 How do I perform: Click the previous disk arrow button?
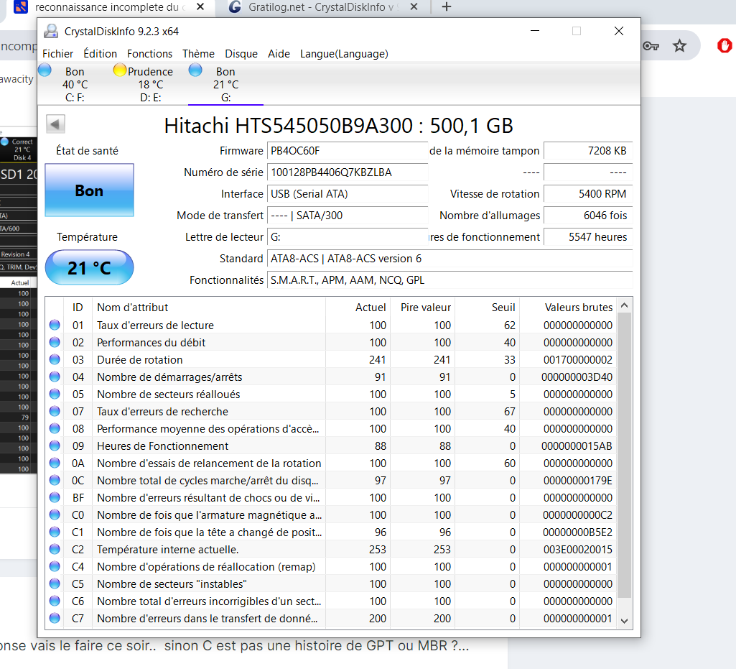coord(55,124)
